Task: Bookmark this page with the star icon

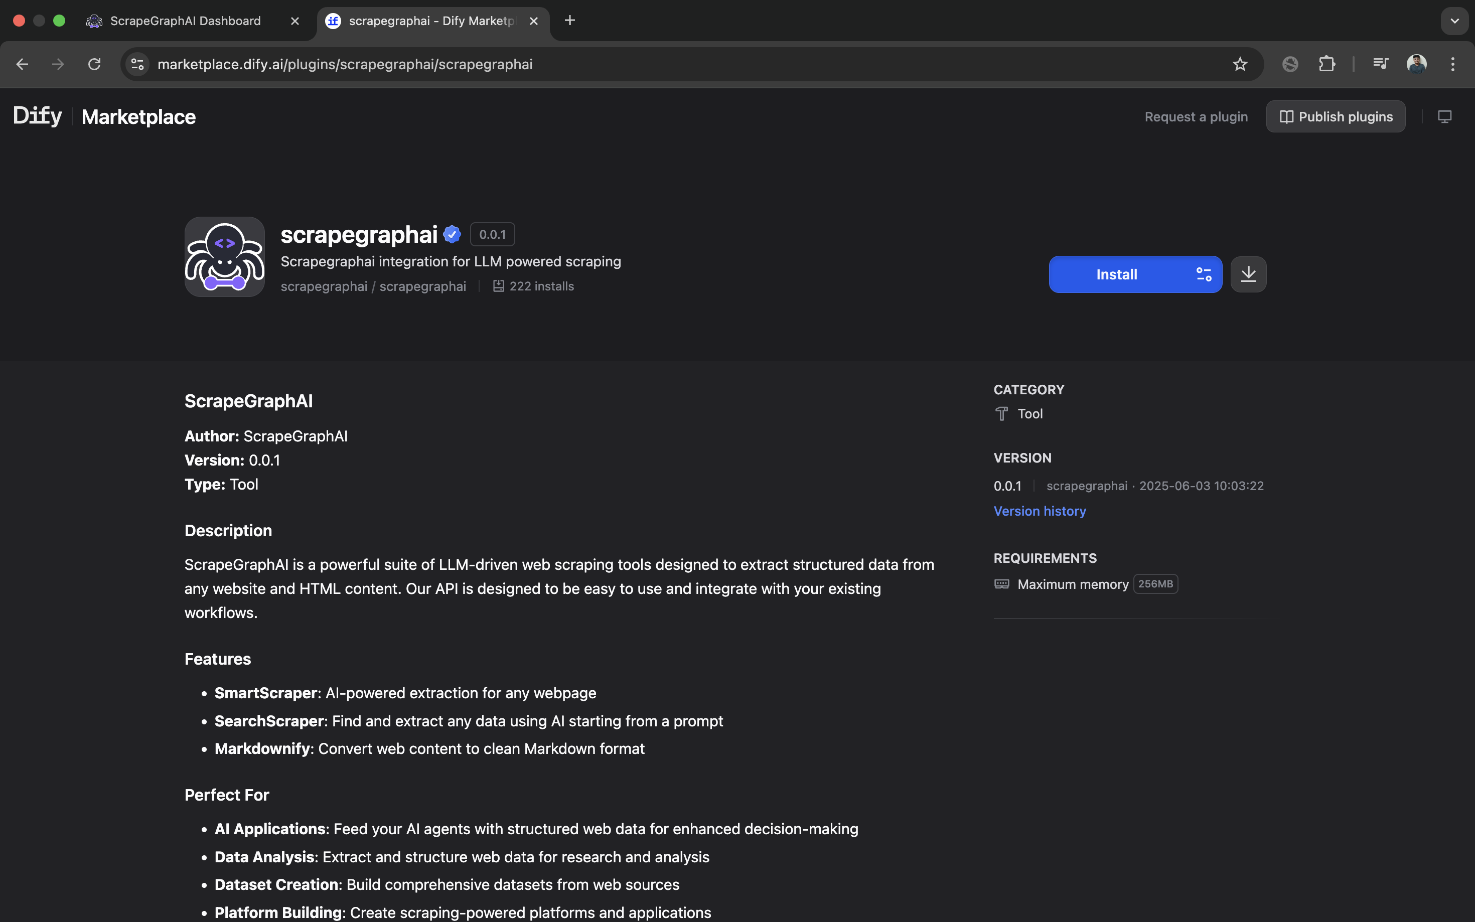Action: point(1240,64)
